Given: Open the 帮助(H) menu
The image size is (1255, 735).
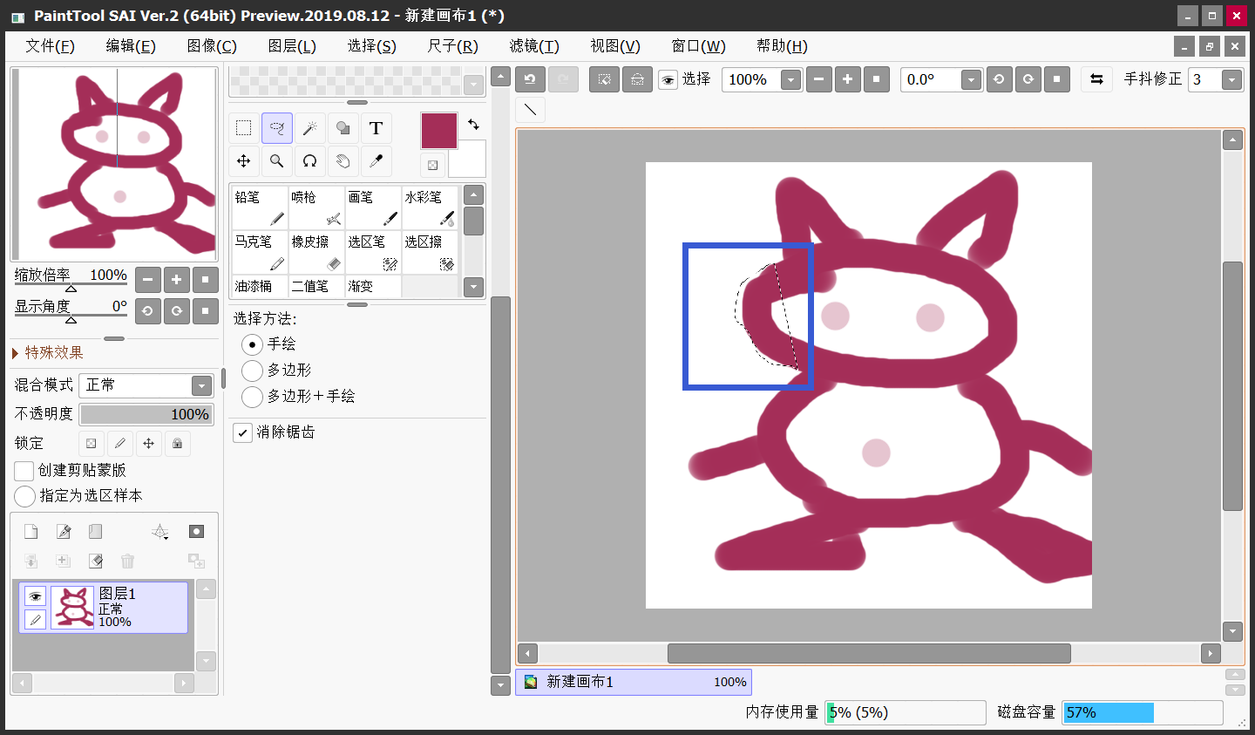Looking at the screenshot, I should [x=782, y=46].
